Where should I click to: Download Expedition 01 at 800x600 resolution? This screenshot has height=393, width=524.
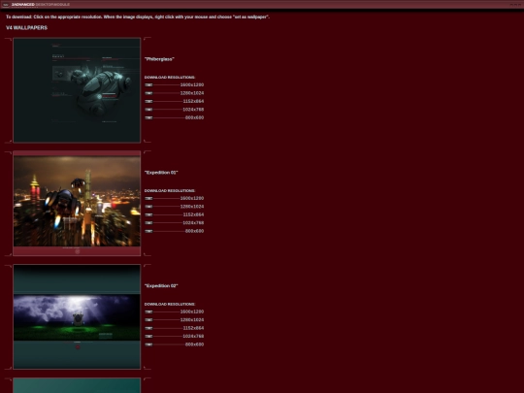click(194, 231)
